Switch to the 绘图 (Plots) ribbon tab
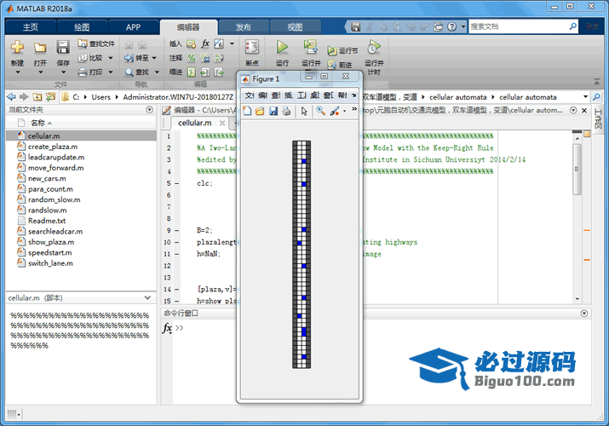The image size is (609, 426). pyautogui.click(x=82, y=27)
